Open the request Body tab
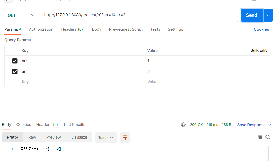This screenshot has width=275, height=161. pyautogui.click(x=97, y=29)
